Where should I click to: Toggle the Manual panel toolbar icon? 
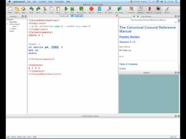click(x=150, y=10)
